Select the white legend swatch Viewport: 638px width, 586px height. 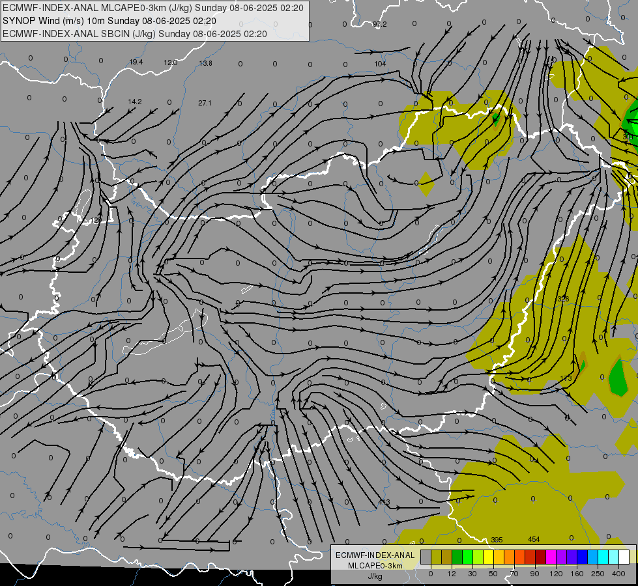click(624, 557)
